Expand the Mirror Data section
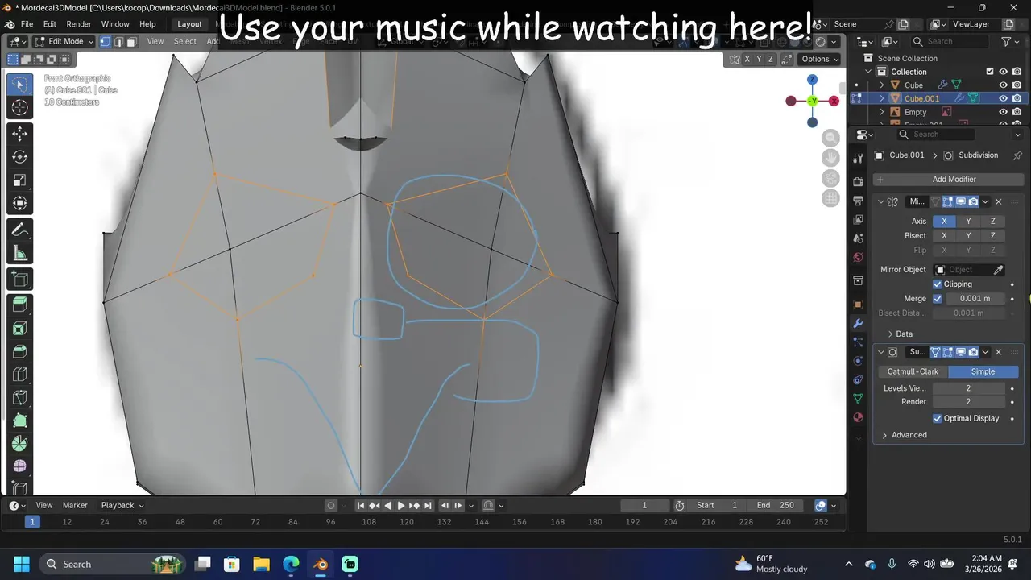 pos(891,334)
